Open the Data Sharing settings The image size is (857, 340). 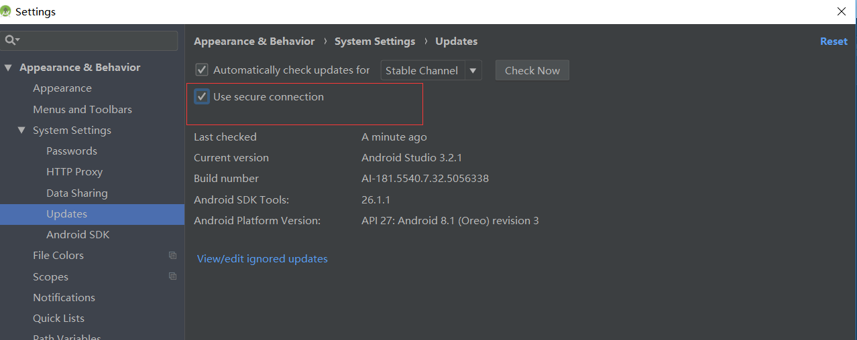tap(77, 193)
